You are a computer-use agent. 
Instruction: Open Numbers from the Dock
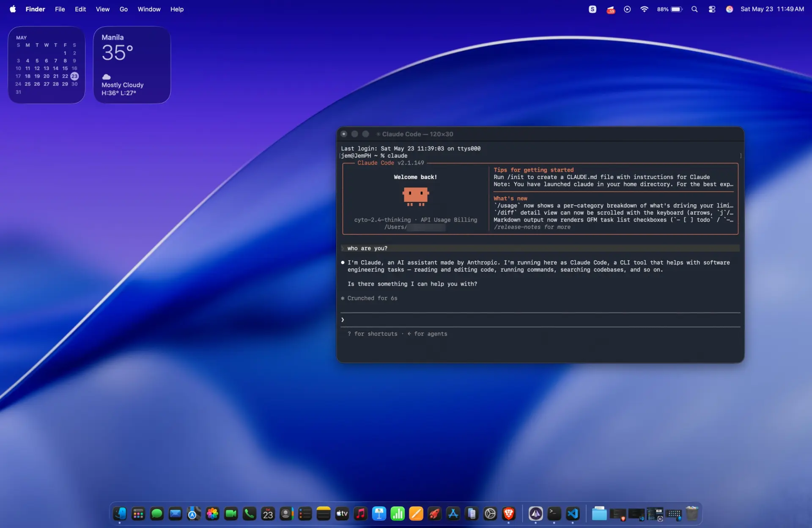(x=398, y=514)
